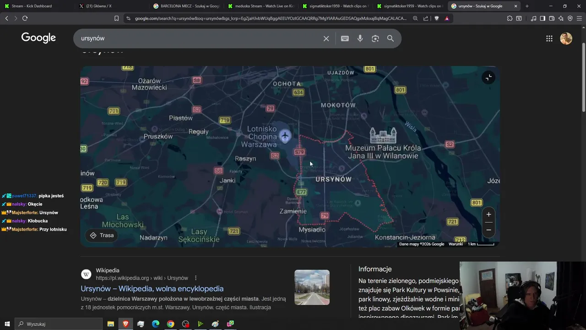This screenshot has height=330, width=586.
Task: Open the Brave main hamburger menu
Action: [580, 18]
